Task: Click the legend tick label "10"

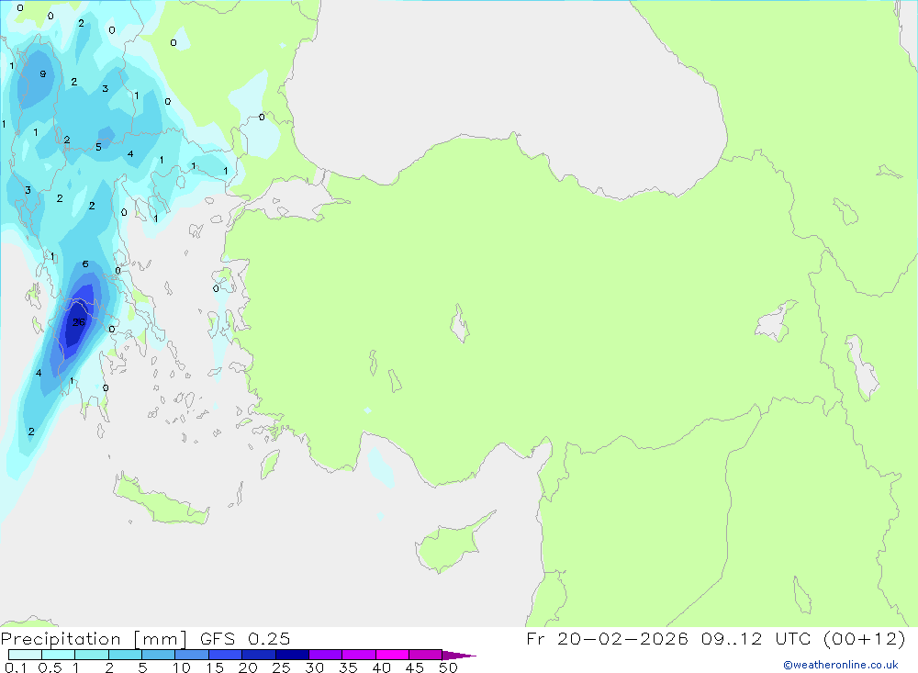Action: click(x=182, y=667)
